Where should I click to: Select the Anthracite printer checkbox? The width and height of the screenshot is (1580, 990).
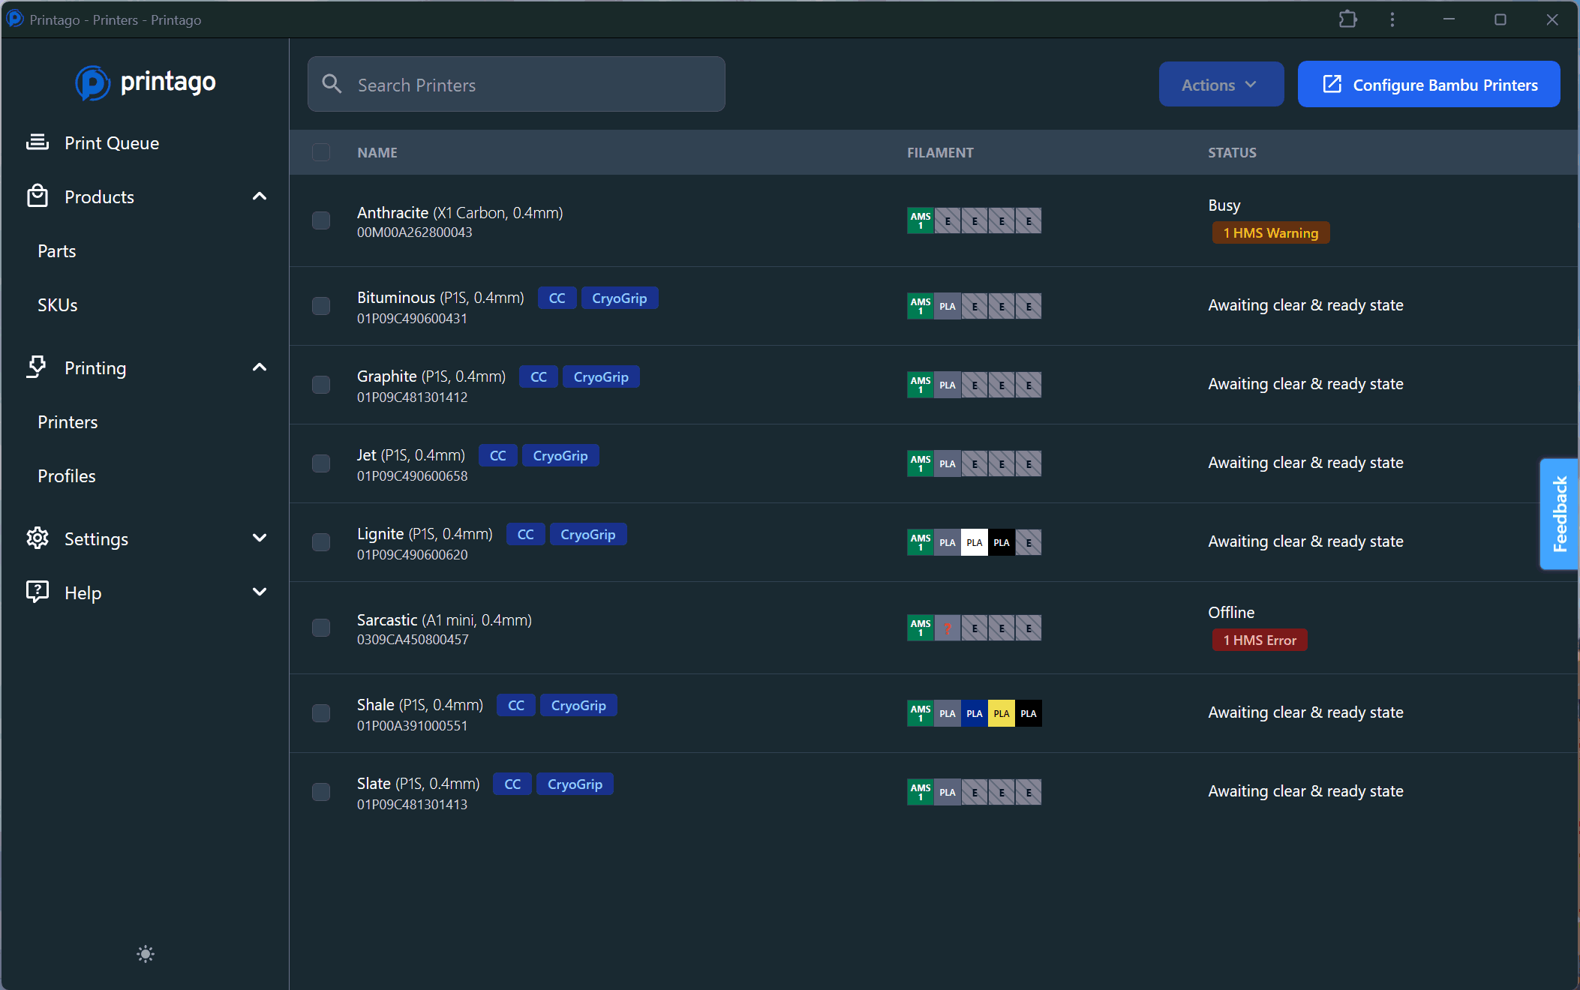321,220
